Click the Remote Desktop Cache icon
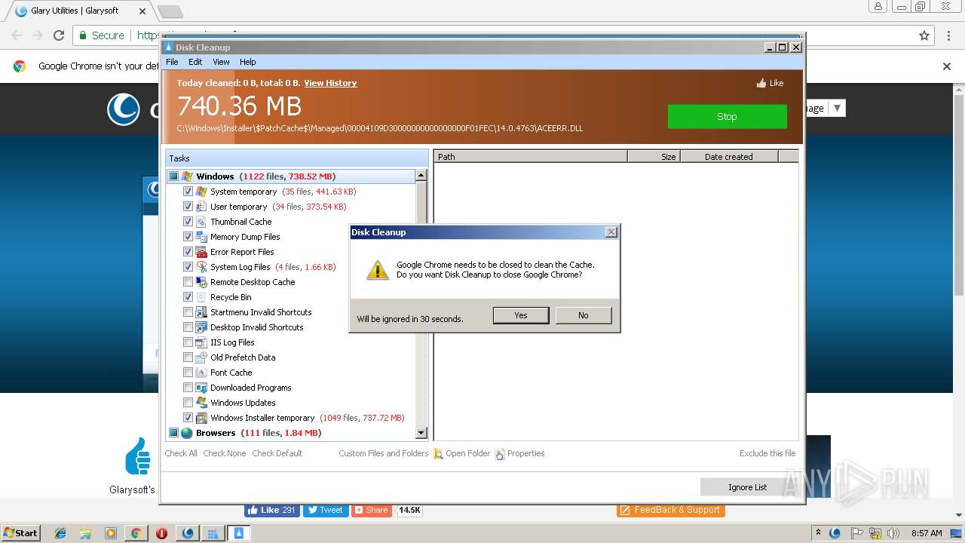 click(x=201, y=282)
